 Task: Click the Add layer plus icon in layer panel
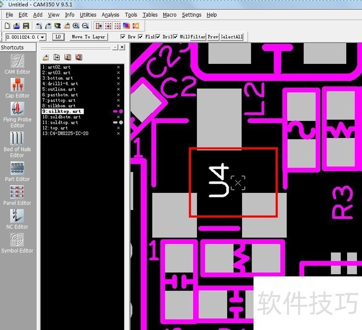click(57, 57)
